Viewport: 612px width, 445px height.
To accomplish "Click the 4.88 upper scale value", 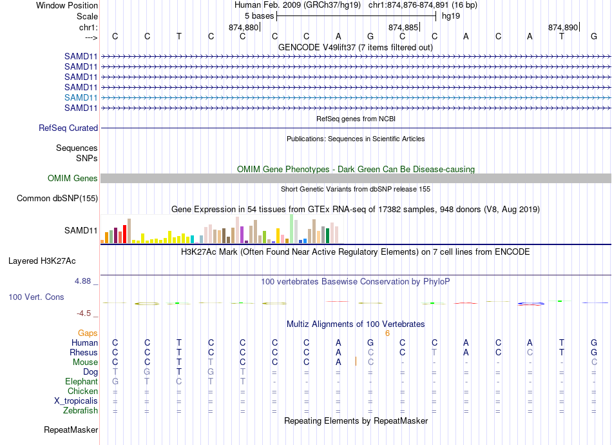I will pos(82,281).
